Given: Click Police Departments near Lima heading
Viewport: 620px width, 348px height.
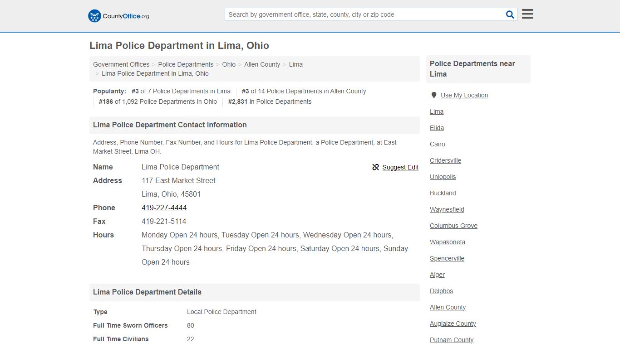Looking at the screenshot, I should click(472, 69).
